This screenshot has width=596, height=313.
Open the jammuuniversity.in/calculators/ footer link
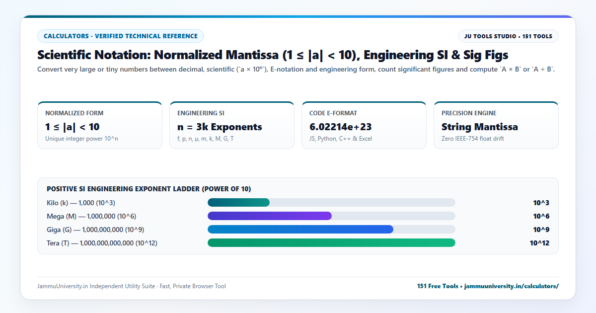tap(512, 286)
